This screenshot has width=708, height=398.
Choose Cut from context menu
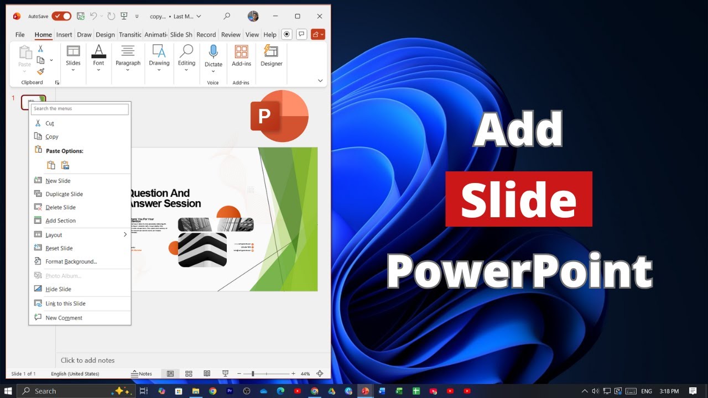80,123
